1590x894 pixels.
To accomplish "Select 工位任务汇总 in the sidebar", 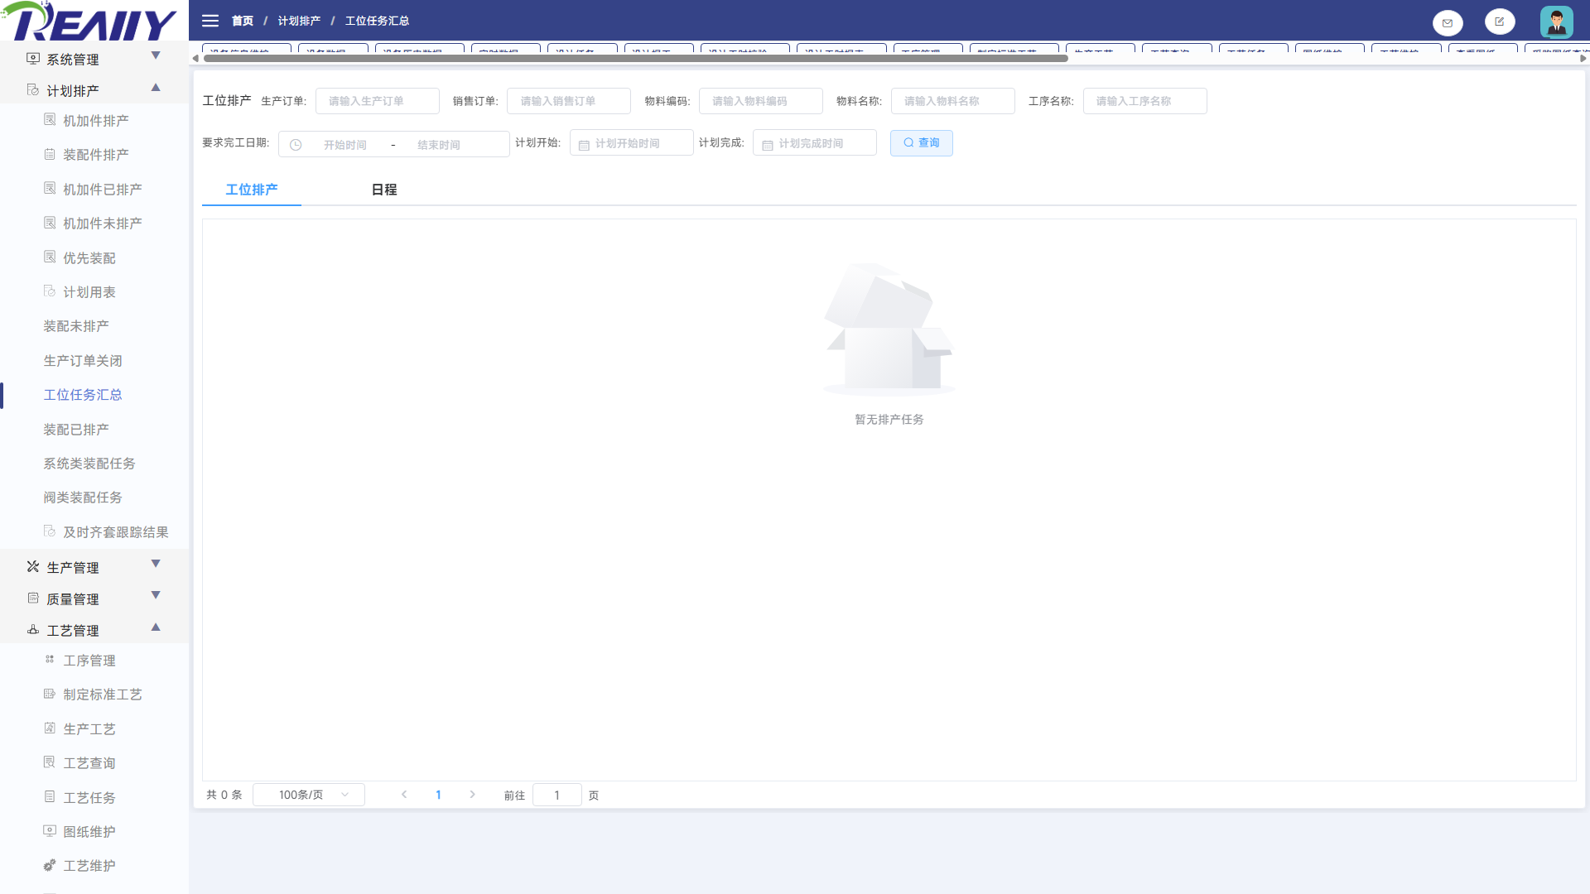I will coord(83,395).
